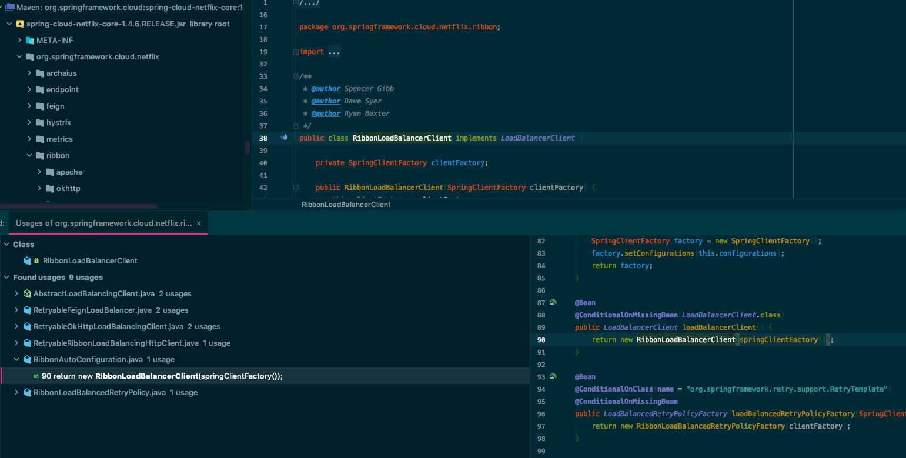Click the endpoint package folder icon
The image size is (906, 458).
pyautogui.click(x=40, y=90)
